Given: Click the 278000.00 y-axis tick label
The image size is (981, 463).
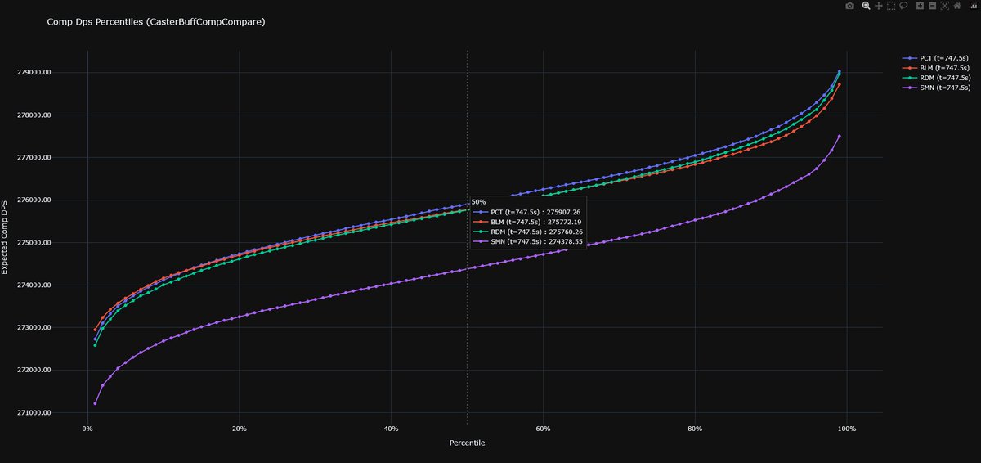Looking at the screenshot, I should click(34, 115).
